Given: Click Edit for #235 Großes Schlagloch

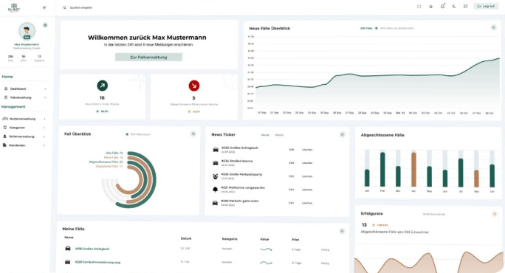Looking at the screenshot, I should (x=292, y=150).
